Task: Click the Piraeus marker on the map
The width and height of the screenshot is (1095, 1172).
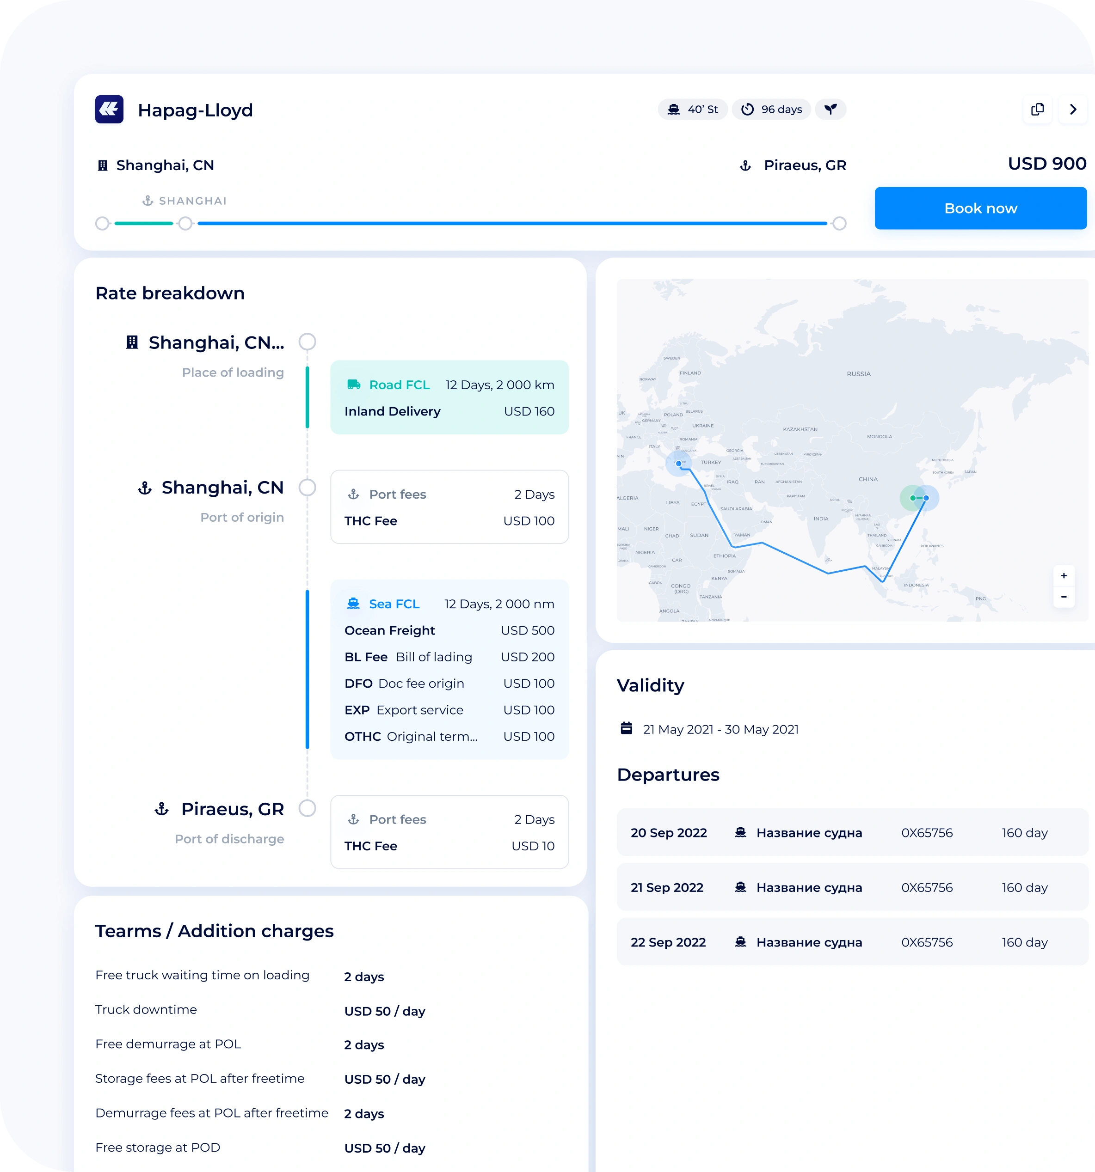Action: [678, 464]
